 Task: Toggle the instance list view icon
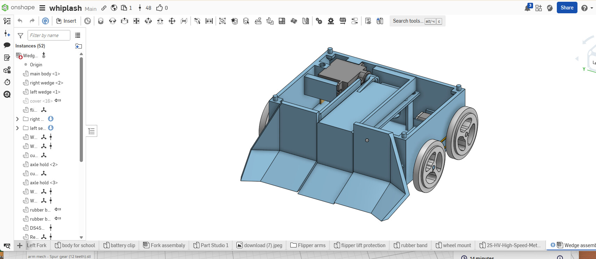tap(78, 35)
